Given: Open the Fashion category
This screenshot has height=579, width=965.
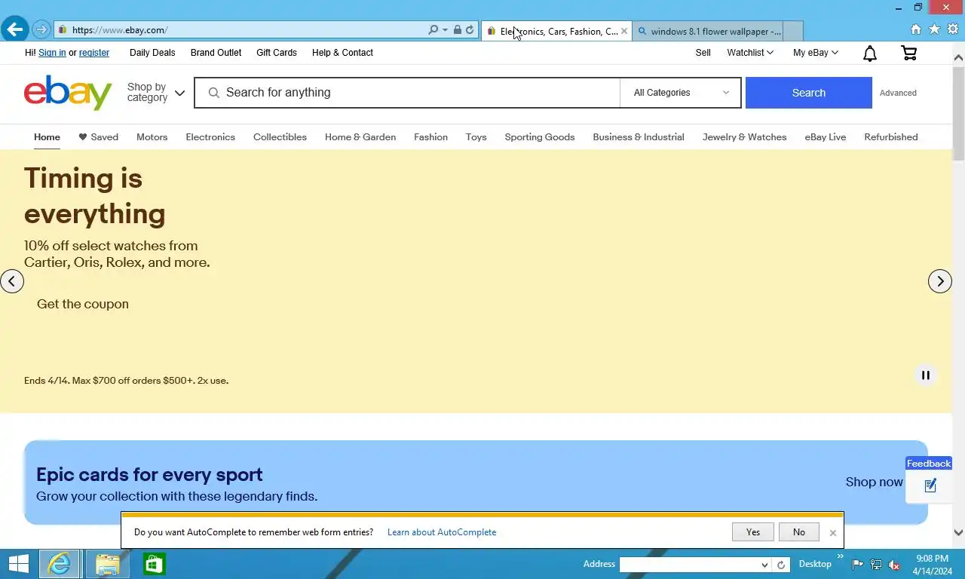Looking at the screenshot, I should tap(430, 137).
